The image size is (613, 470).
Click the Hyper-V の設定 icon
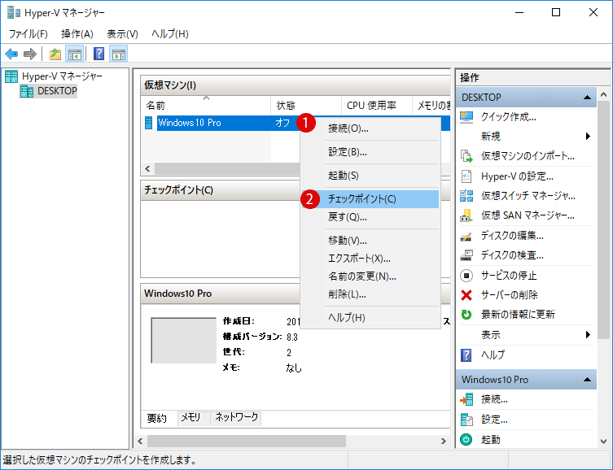tap(466, 176)
